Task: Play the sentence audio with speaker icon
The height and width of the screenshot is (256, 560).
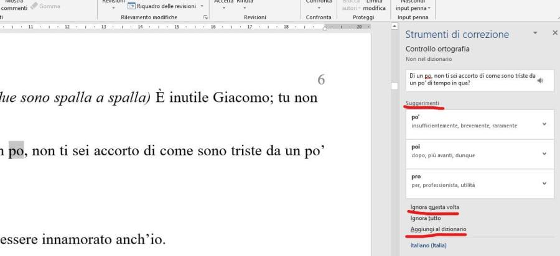Action: point(540,80)
